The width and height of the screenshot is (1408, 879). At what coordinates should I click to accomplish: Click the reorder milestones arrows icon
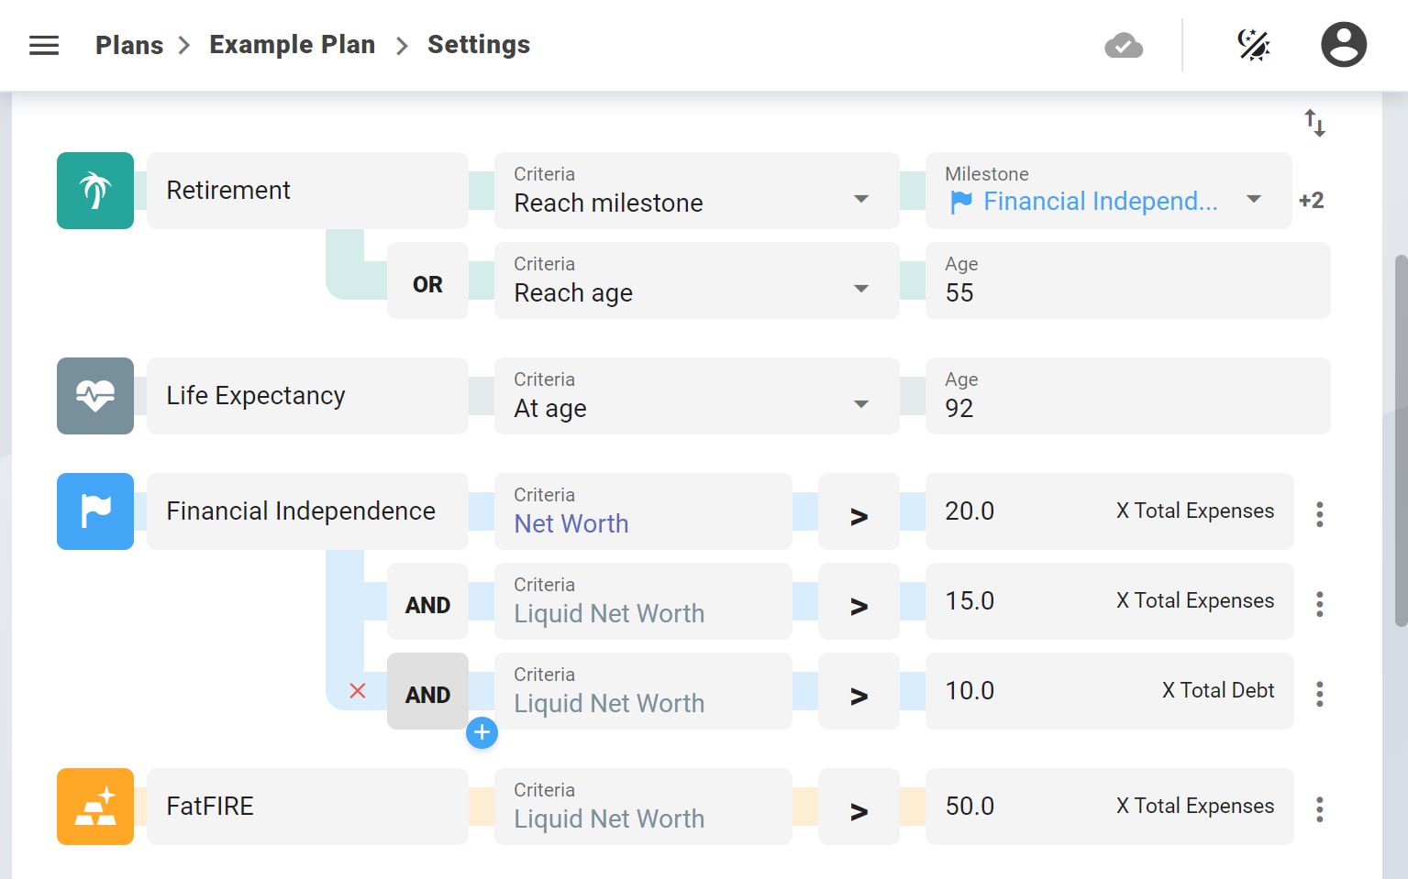pyautogui.click(x=1314, y=123)
